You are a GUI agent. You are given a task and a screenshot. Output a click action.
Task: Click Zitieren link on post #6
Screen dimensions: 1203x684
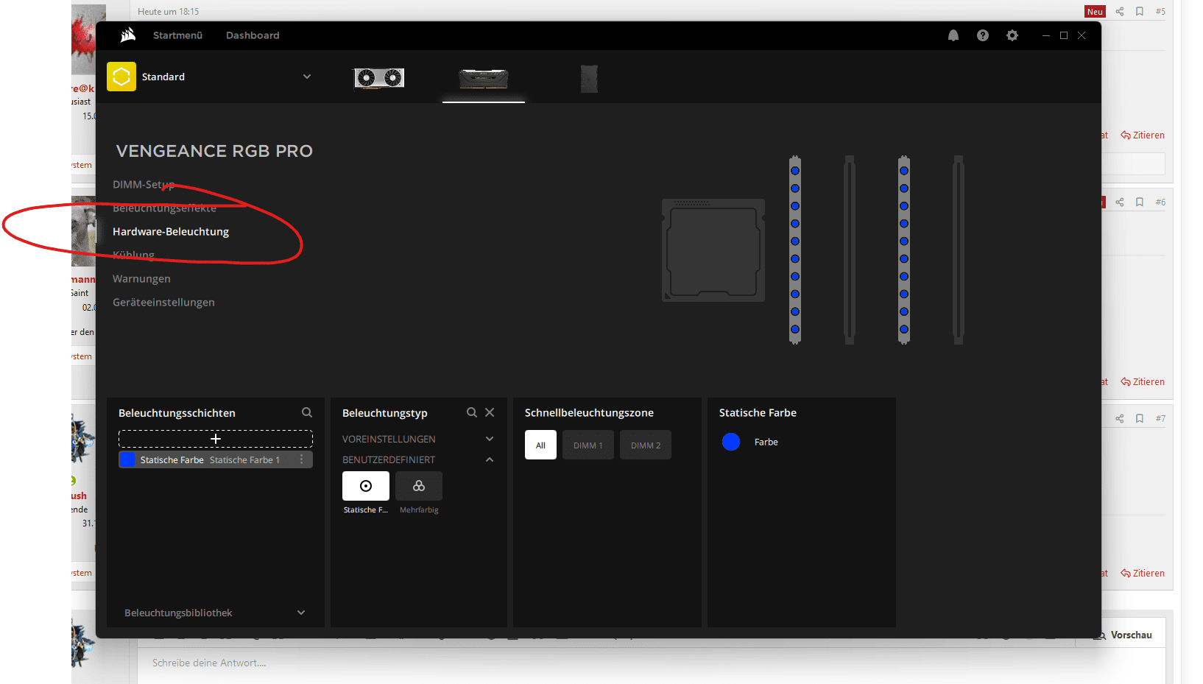[x=1143, y=381]
